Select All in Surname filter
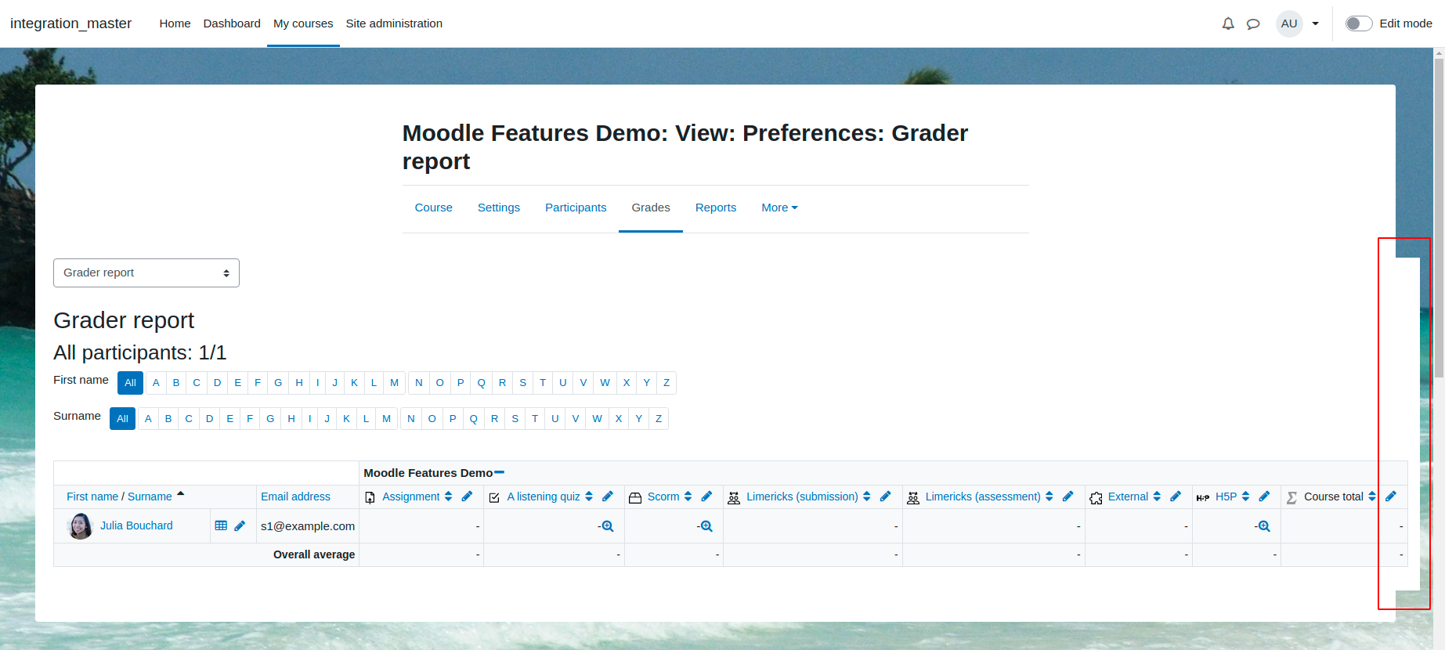Screen dimensions: 1445x650 click(122, 419)
